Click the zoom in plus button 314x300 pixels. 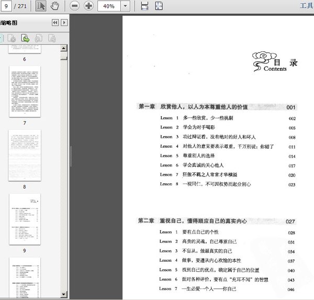tap(88, 6)
